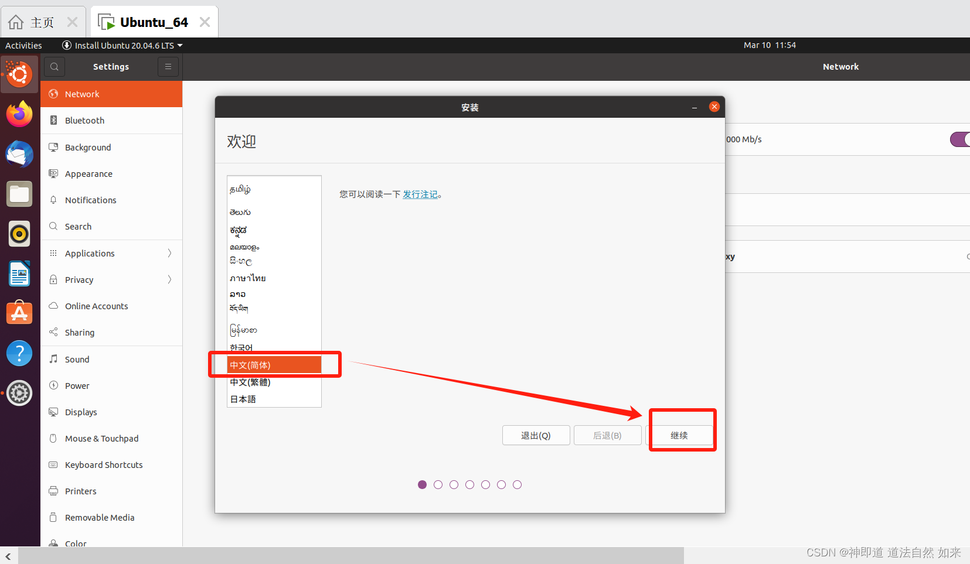
Task: Click the Power icon in sidebar
Action: (53, 385)
